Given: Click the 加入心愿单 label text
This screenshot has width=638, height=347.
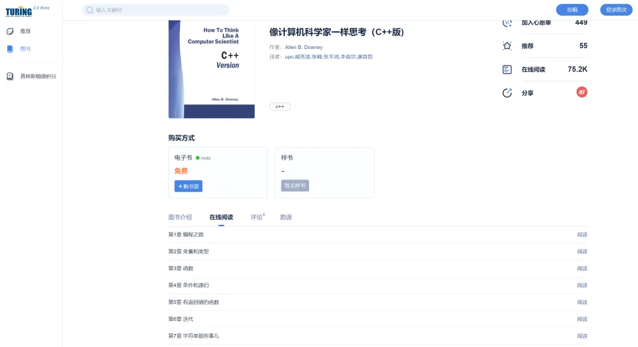Looking at the screenshot, I should coord(536,23).
